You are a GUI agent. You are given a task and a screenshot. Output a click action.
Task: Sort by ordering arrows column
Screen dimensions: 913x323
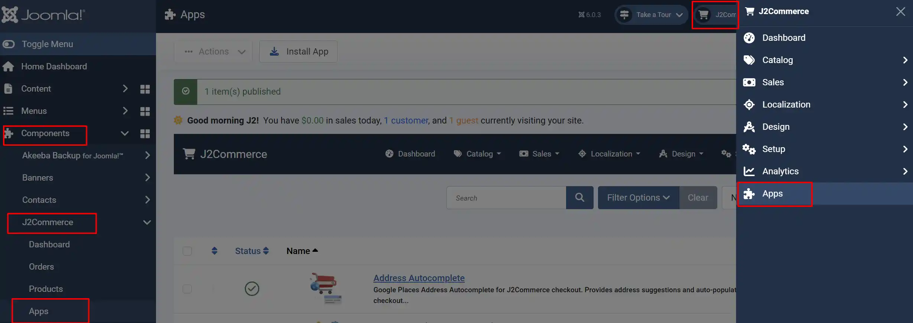(214, 251)
